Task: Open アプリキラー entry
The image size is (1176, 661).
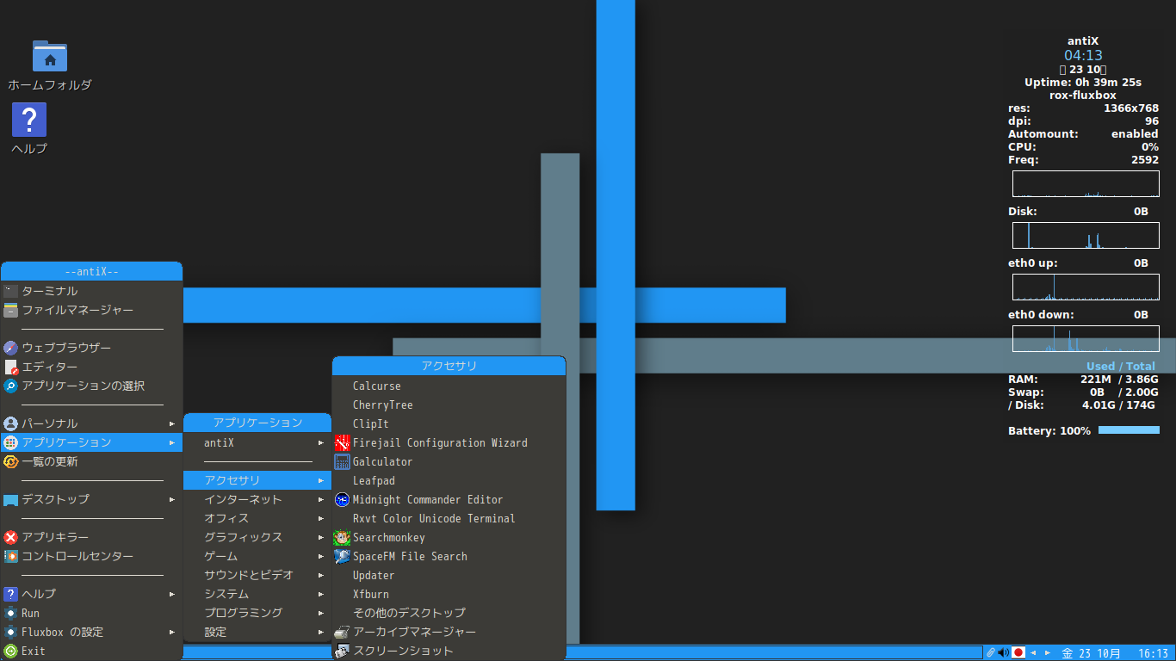Action: [91, 537]
